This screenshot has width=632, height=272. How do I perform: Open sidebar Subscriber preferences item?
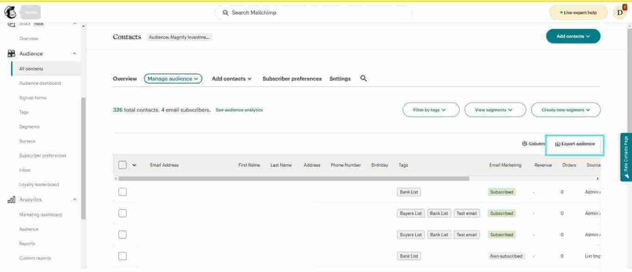click(43, 156)
